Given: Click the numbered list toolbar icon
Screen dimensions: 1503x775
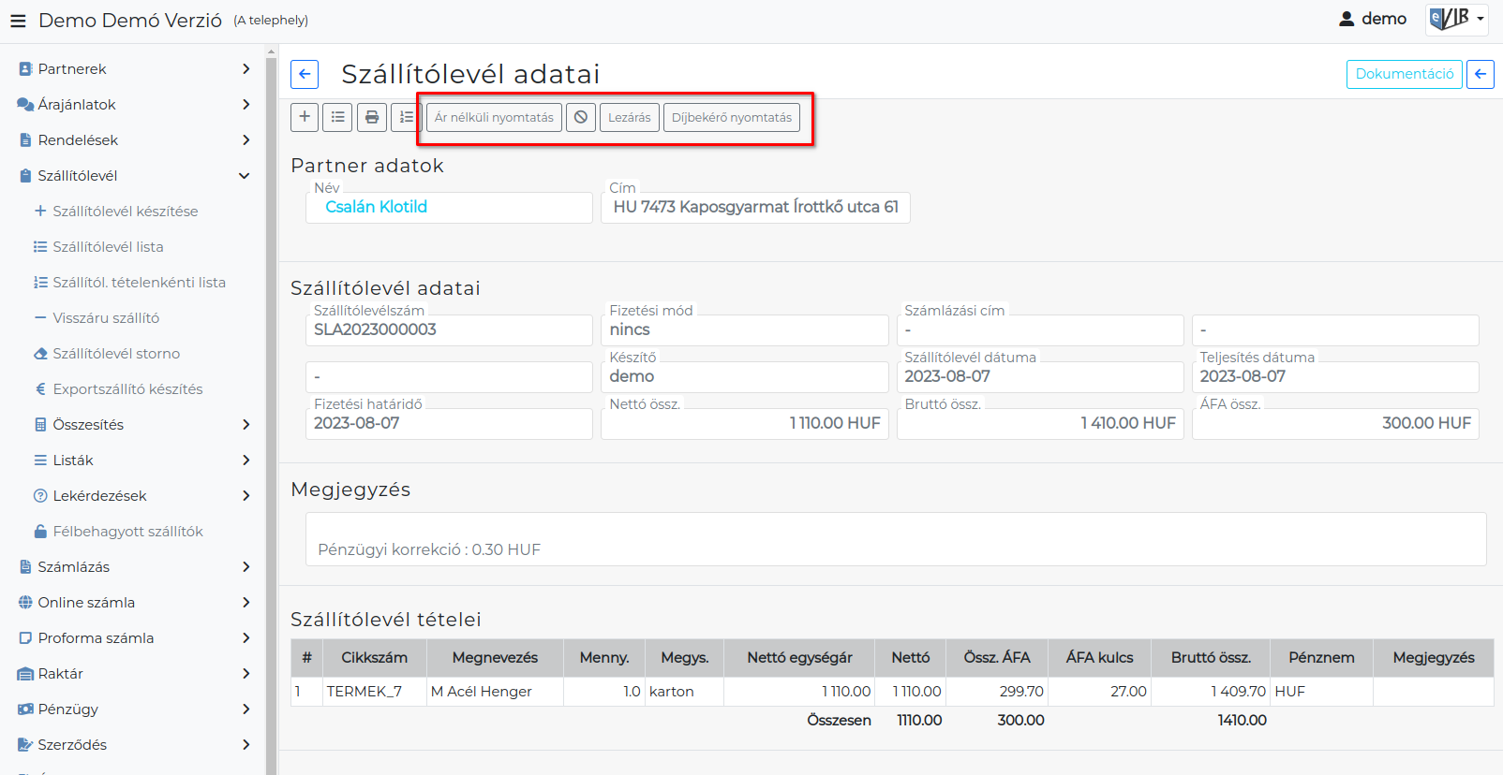Looking at the screenshot, I should point(406,117).
